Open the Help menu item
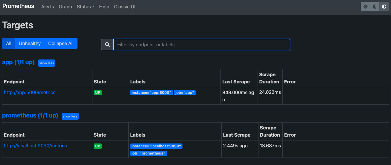Viewport: 391px width, 165px height. 104,7
